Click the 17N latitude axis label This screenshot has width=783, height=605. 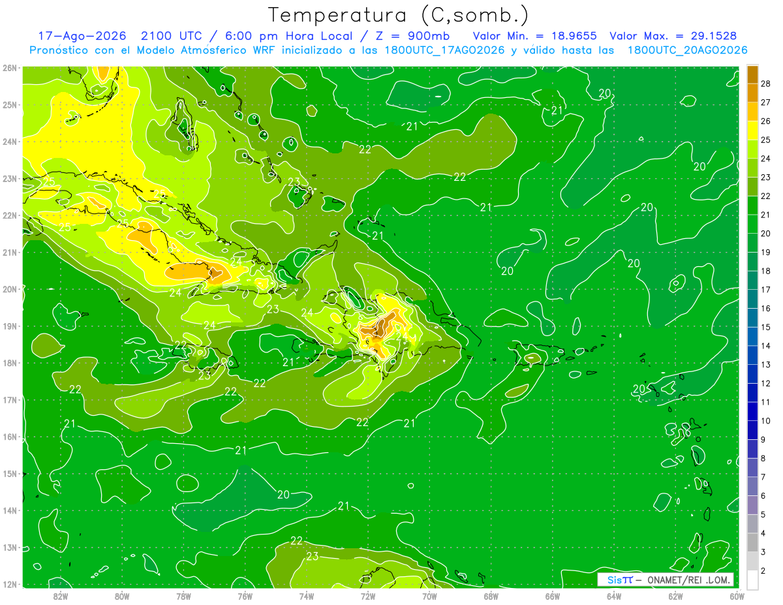[x=10, y=400]
